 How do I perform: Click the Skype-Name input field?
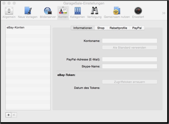tap(130, 66)
